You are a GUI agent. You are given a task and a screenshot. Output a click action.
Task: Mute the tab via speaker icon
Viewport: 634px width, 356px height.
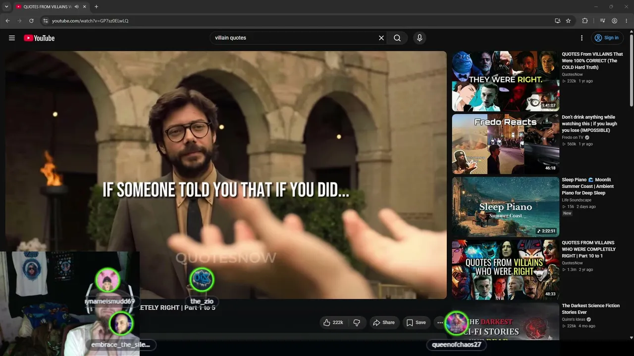[x=76, y=7]
